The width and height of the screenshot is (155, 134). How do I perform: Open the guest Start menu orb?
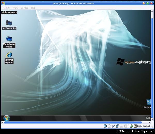(x=7, y=118)
